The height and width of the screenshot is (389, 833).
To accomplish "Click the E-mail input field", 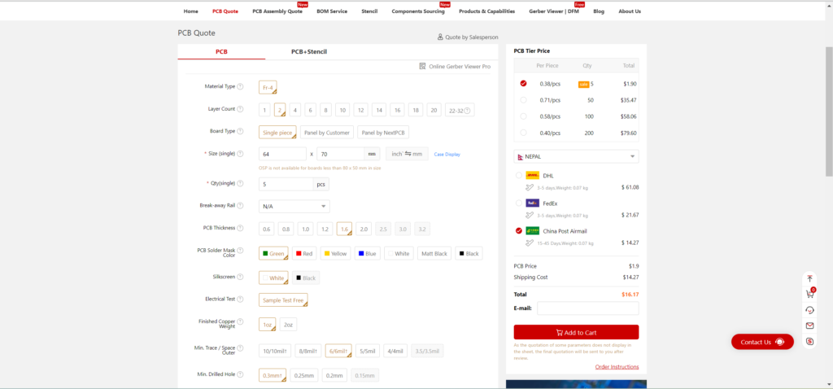I will click(587, 308).
